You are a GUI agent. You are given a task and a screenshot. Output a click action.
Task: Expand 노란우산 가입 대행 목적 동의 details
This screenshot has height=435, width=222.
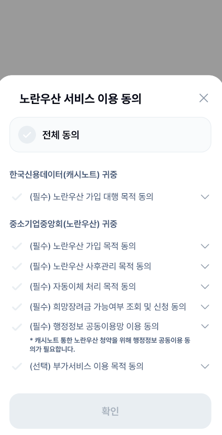pyautogui.click(x=205, y=197)
